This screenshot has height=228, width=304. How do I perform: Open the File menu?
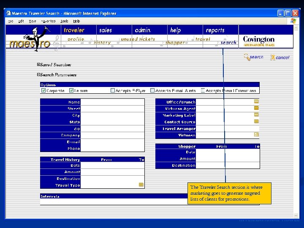[x=11, y=21]
